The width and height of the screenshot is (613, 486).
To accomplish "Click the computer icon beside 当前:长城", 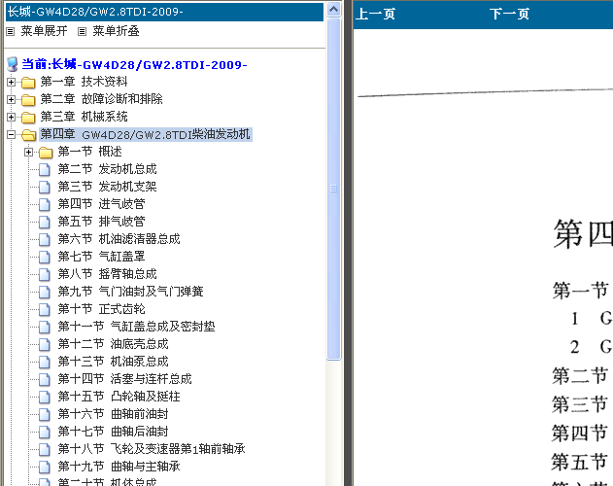I will [12, 64].
